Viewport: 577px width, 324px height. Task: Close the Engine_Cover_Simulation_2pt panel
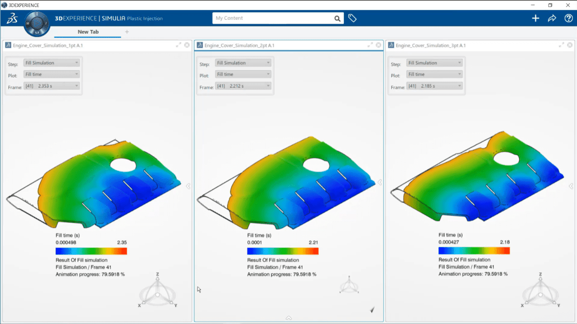378,45
